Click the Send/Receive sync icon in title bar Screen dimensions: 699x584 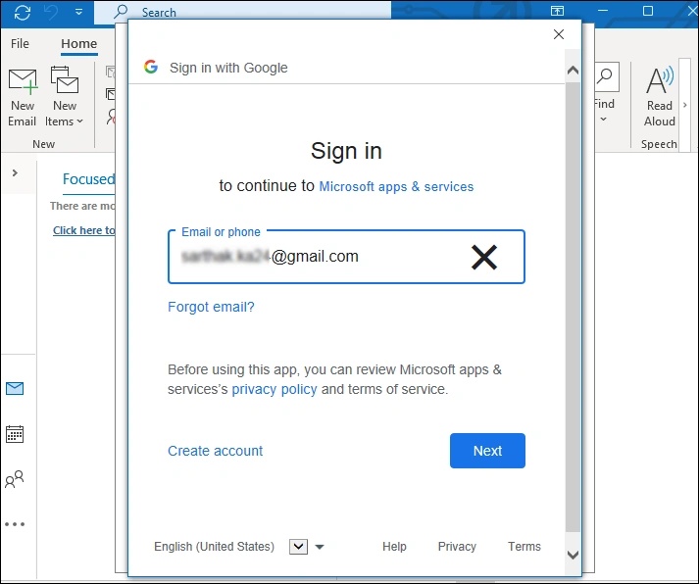[x=23, y=12]
